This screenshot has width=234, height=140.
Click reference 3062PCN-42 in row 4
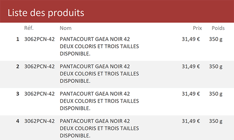tap(39, 121)
